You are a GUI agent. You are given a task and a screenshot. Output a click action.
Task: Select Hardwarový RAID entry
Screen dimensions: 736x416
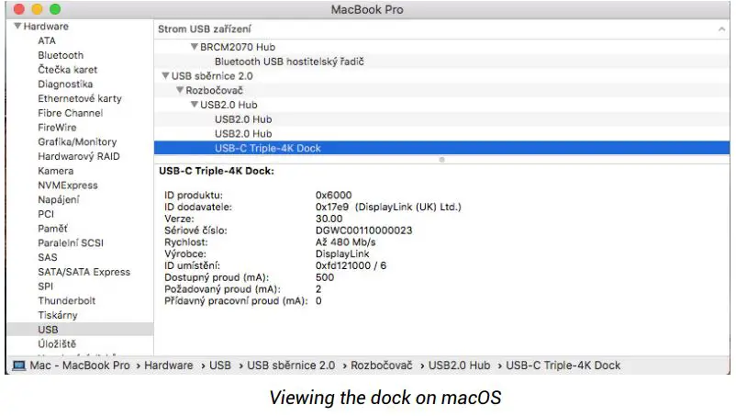(x=79, y=156)
